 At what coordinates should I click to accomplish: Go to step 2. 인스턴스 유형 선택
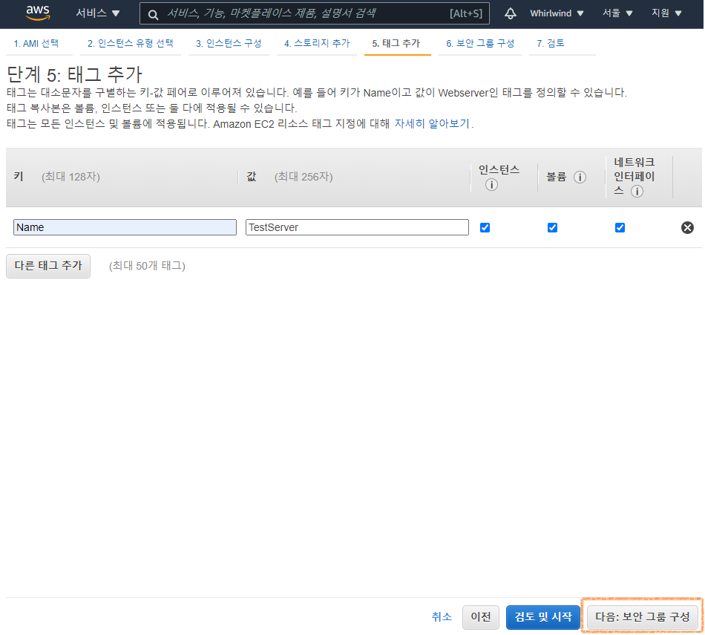tap(131, 43)
